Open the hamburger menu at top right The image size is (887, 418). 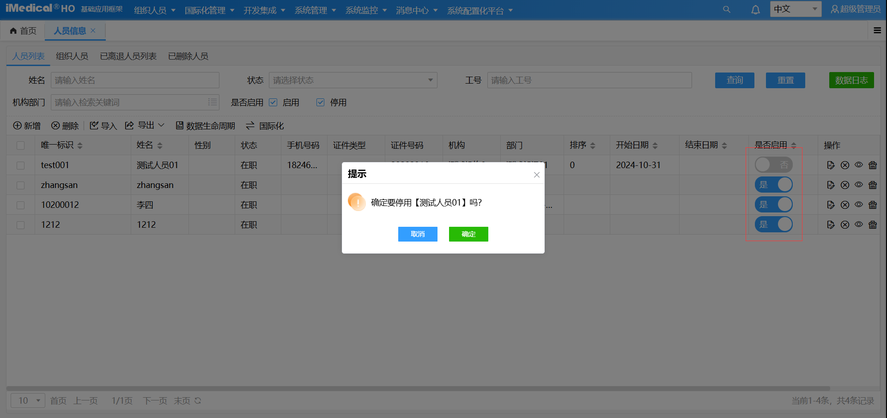pos(877,30)
